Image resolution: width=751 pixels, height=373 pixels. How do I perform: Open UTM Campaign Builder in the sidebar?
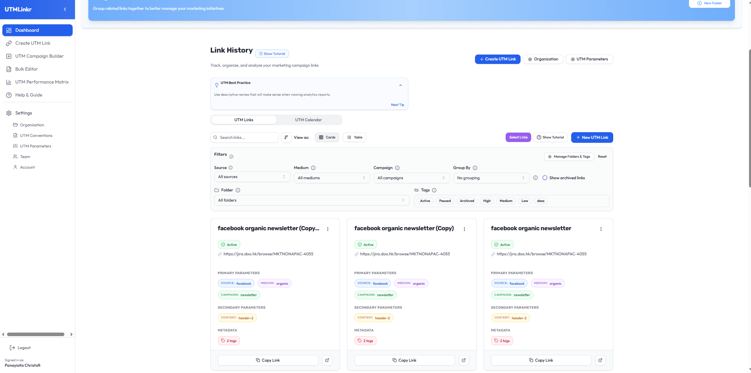37,56
